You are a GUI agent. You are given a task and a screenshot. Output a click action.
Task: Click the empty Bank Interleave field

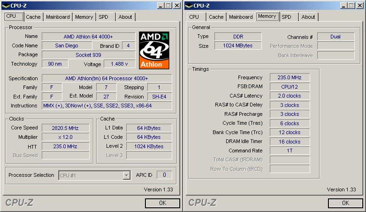point(335,55)
